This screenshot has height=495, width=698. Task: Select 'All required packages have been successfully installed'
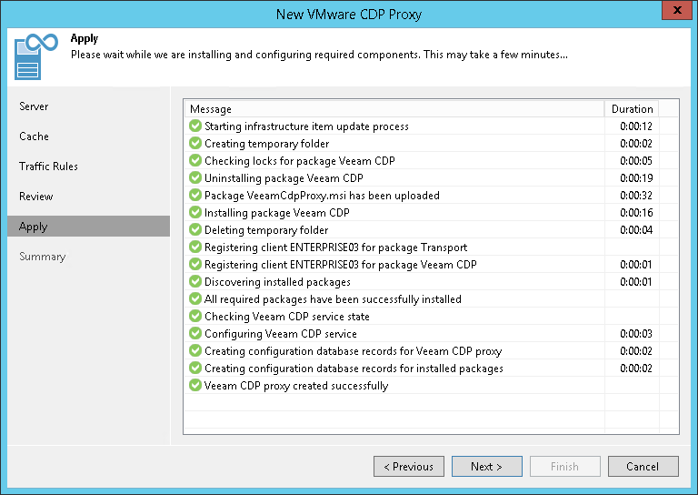333,299
